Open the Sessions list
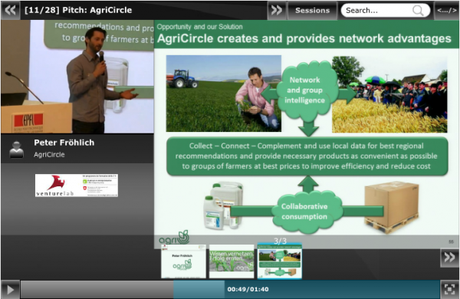Image resolution: width=460 pixels, height=299 pixels. click(x=313, y=10)
